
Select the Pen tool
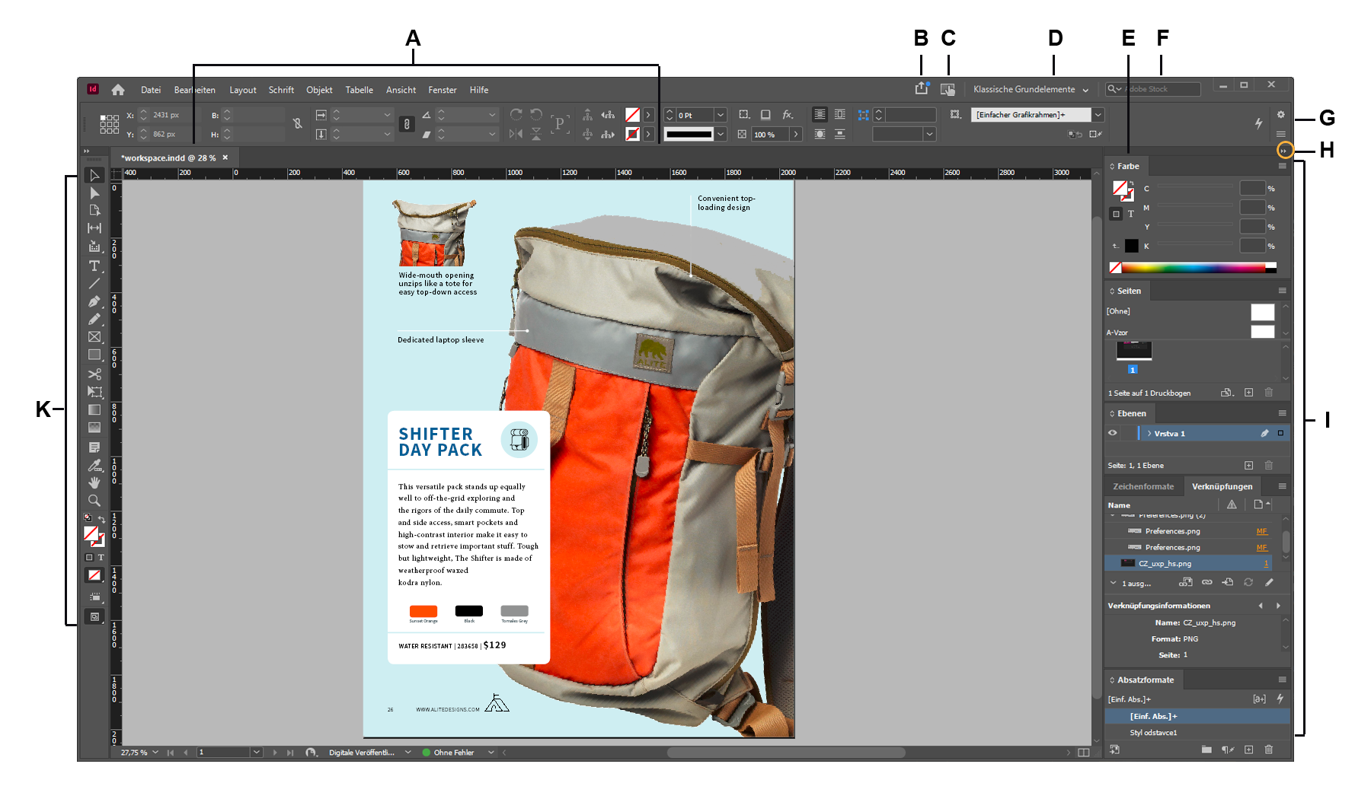tap(94, 302)
